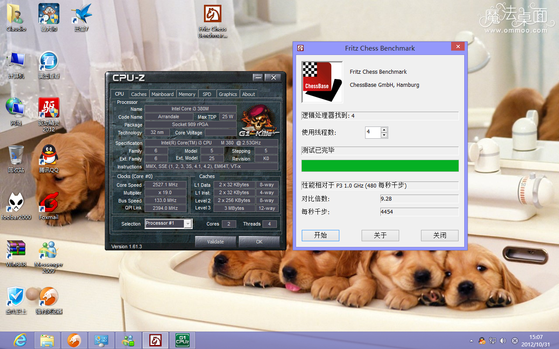Minimize the CPU-Z window
The image size is (559, 349).
pyautogui.click(x=258, y=78)
